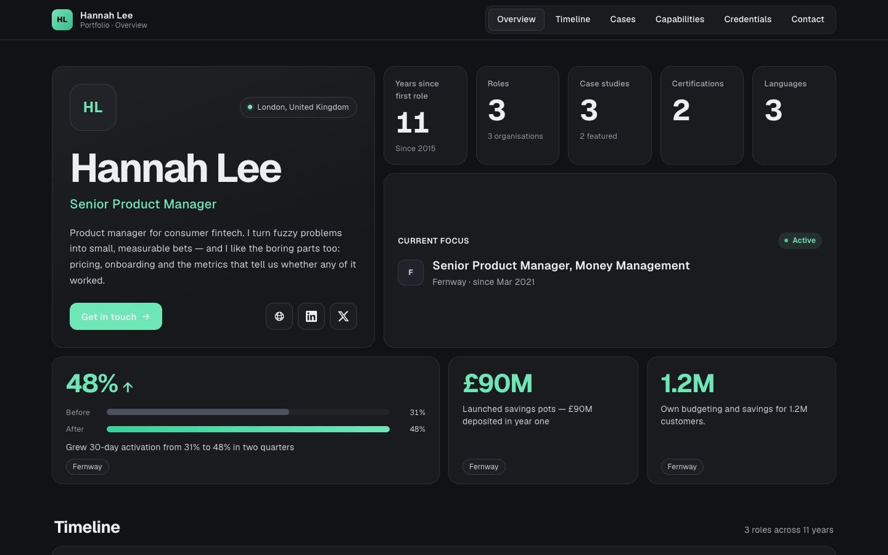Click the Fernway 'F' company badge
This screenshot has height=555, width=888.
[411, 273]
